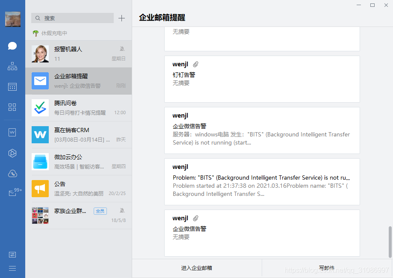Click attachment paperclip on 钉钉告警 mail

coord(195,65)
